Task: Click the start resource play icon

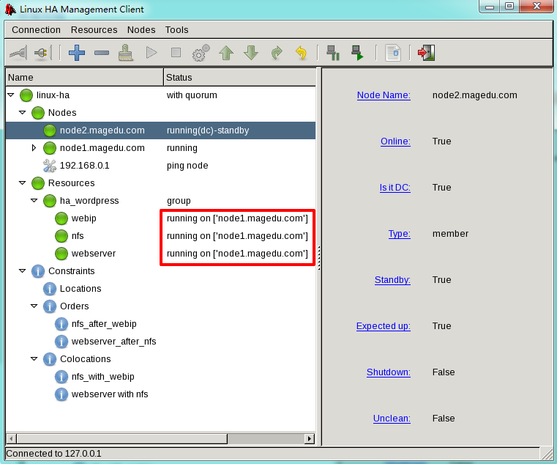Action: [152, 53]
